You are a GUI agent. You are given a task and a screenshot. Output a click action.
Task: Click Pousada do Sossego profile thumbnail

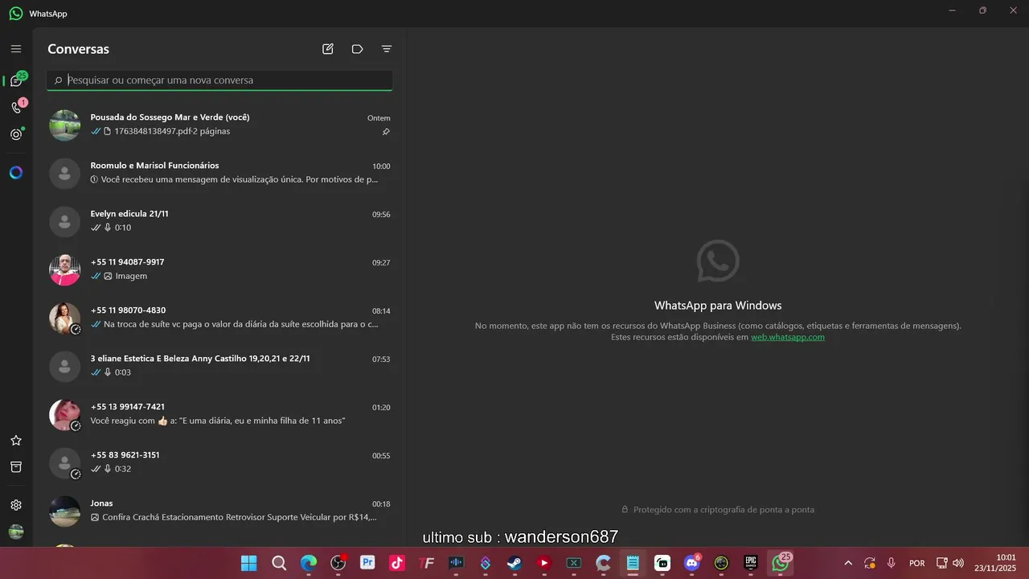[x=65, y=125]
